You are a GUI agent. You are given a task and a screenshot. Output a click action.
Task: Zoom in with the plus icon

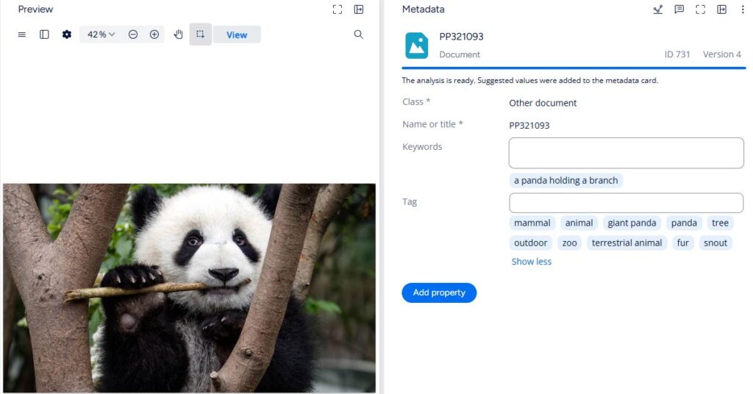(154, 35)
